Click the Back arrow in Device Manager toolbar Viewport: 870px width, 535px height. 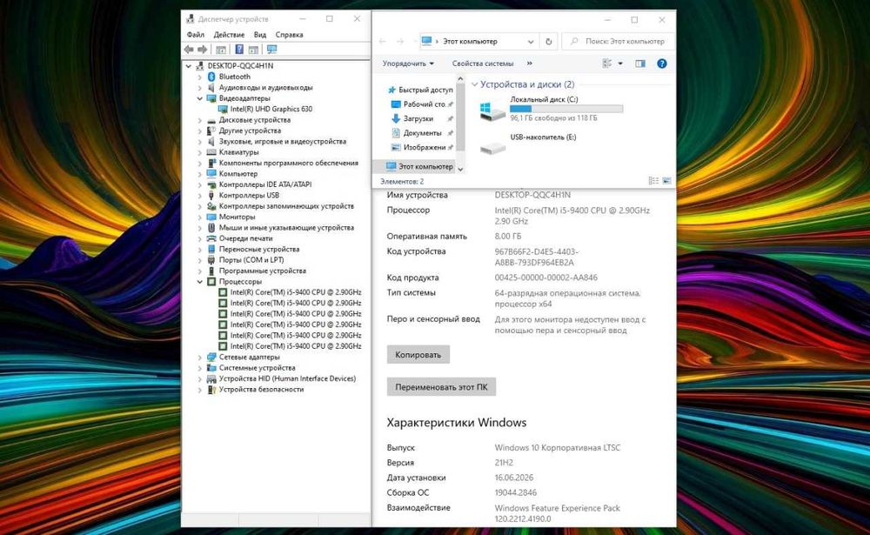coord(189,50)
